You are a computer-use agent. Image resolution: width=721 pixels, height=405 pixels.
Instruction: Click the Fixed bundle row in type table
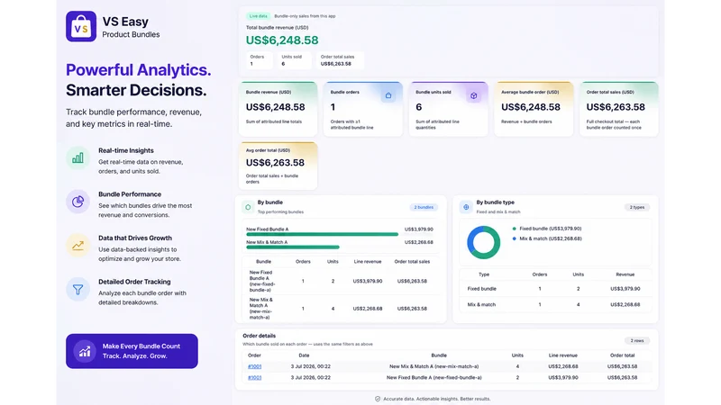tap(555, 289)
